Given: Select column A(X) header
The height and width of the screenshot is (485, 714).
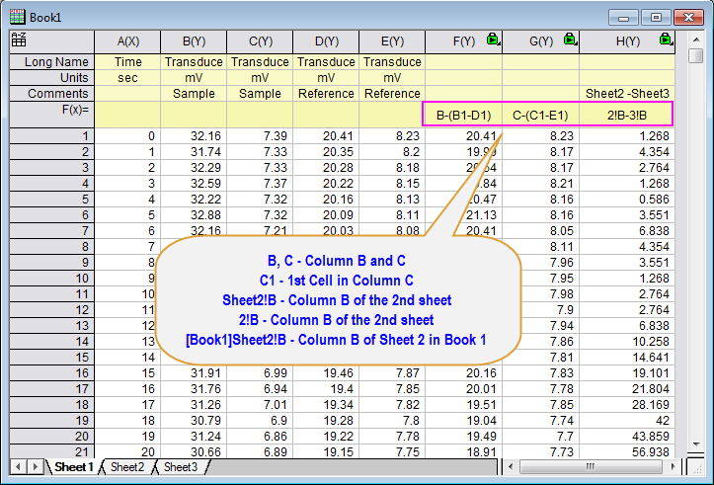Looking at the screenshot, I should point(127,40).
